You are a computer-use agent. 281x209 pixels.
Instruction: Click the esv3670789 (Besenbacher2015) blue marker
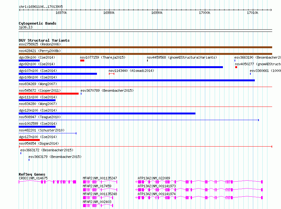(81, 94)
